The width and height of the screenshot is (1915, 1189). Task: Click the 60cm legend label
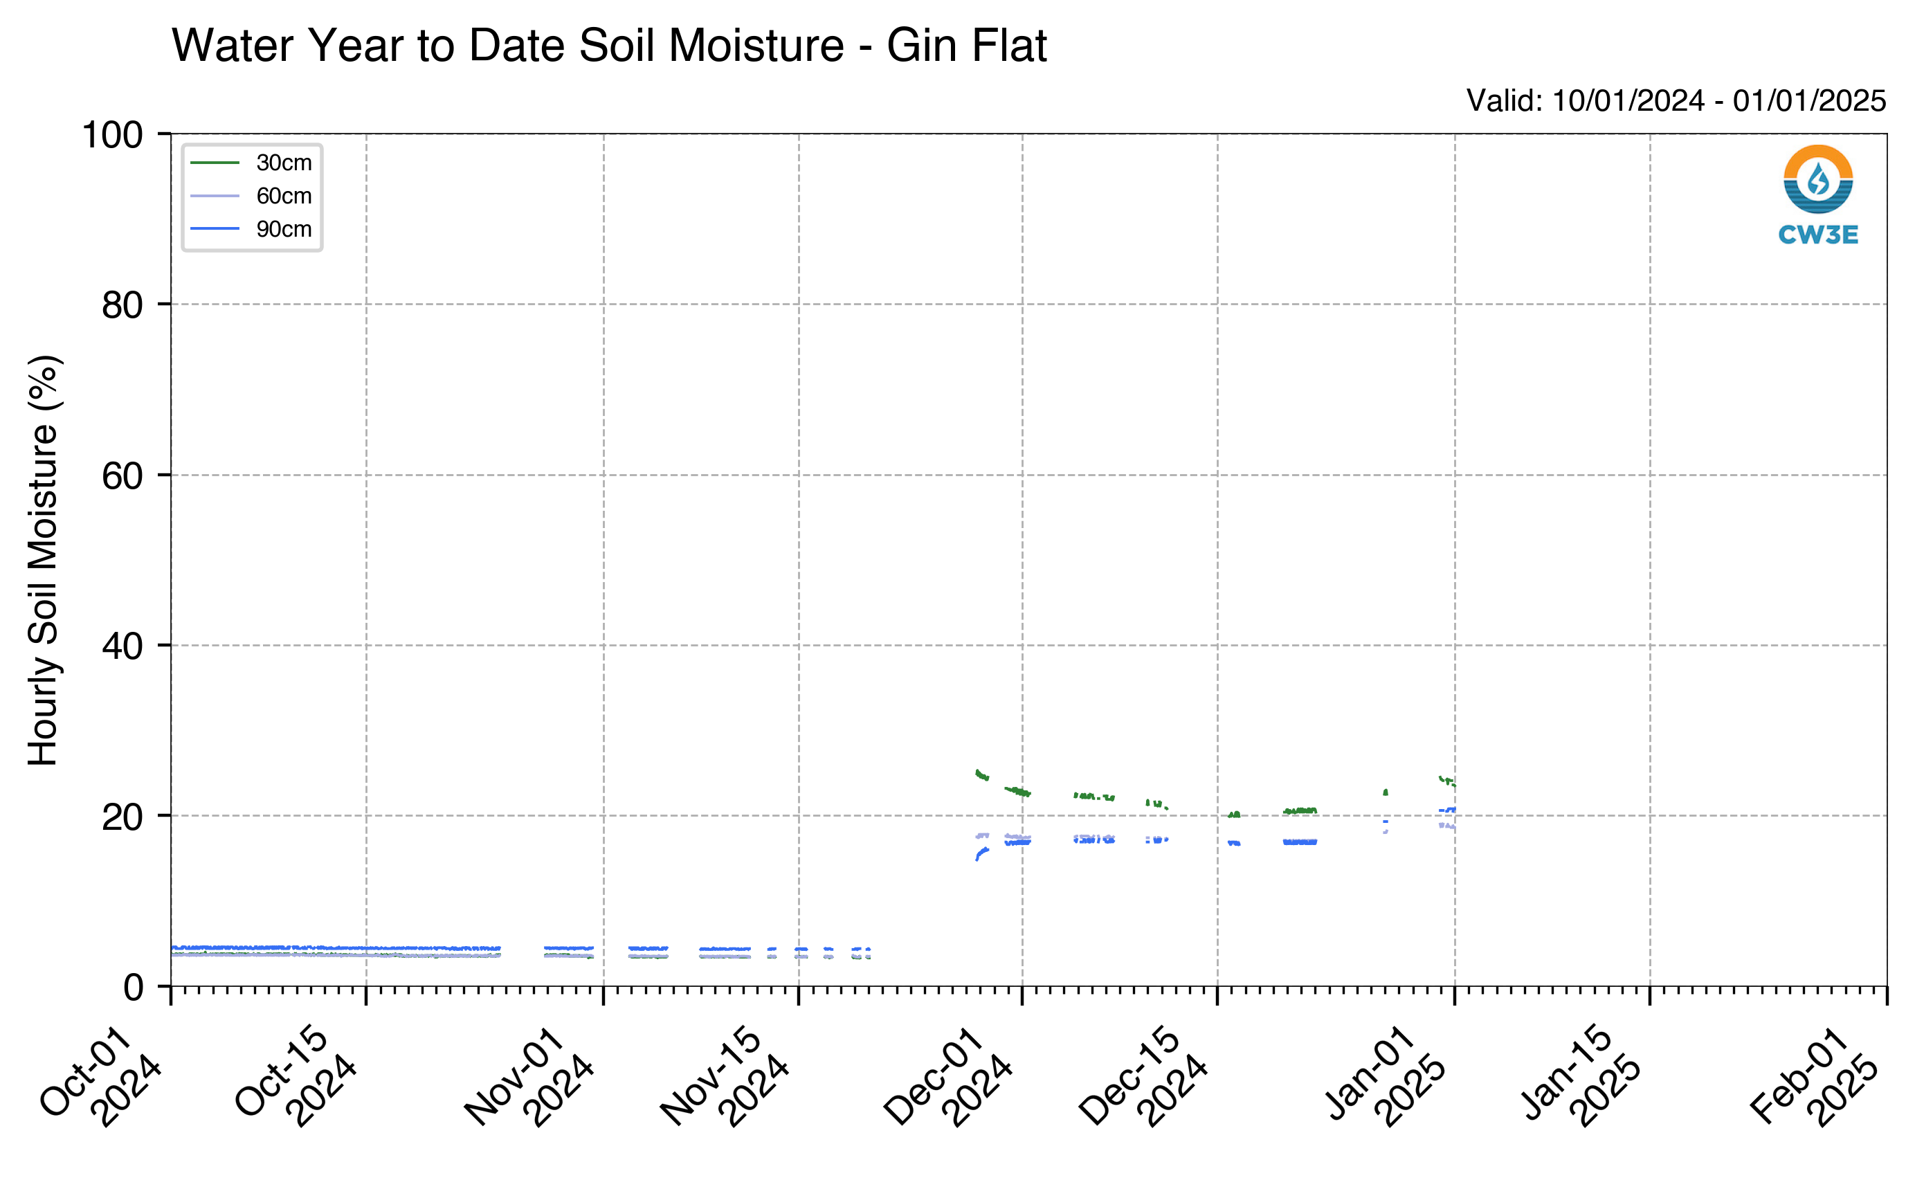click(x=284, y=196)
